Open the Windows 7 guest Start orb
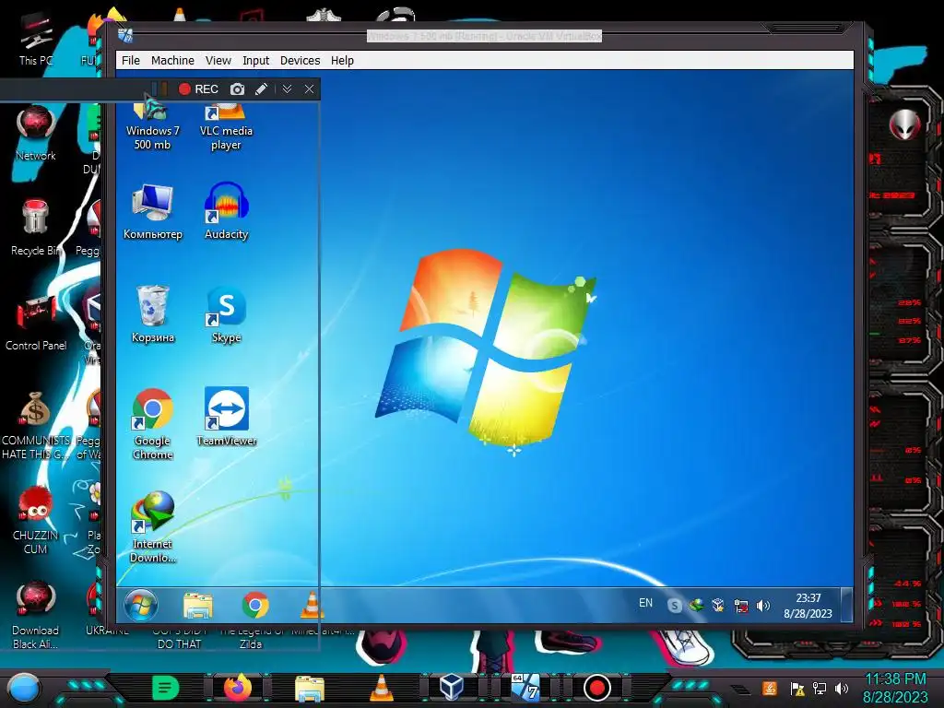 [140, 605]
